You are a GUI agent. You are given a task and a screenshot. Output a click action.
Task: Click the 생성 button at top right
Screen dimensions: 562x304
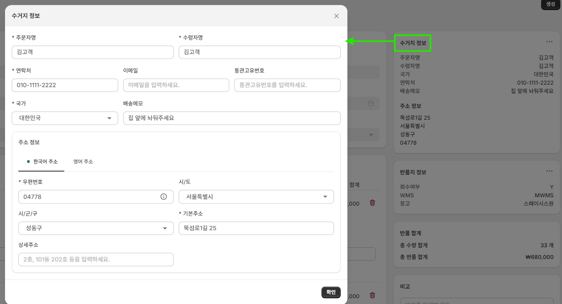tap(550, 4)
